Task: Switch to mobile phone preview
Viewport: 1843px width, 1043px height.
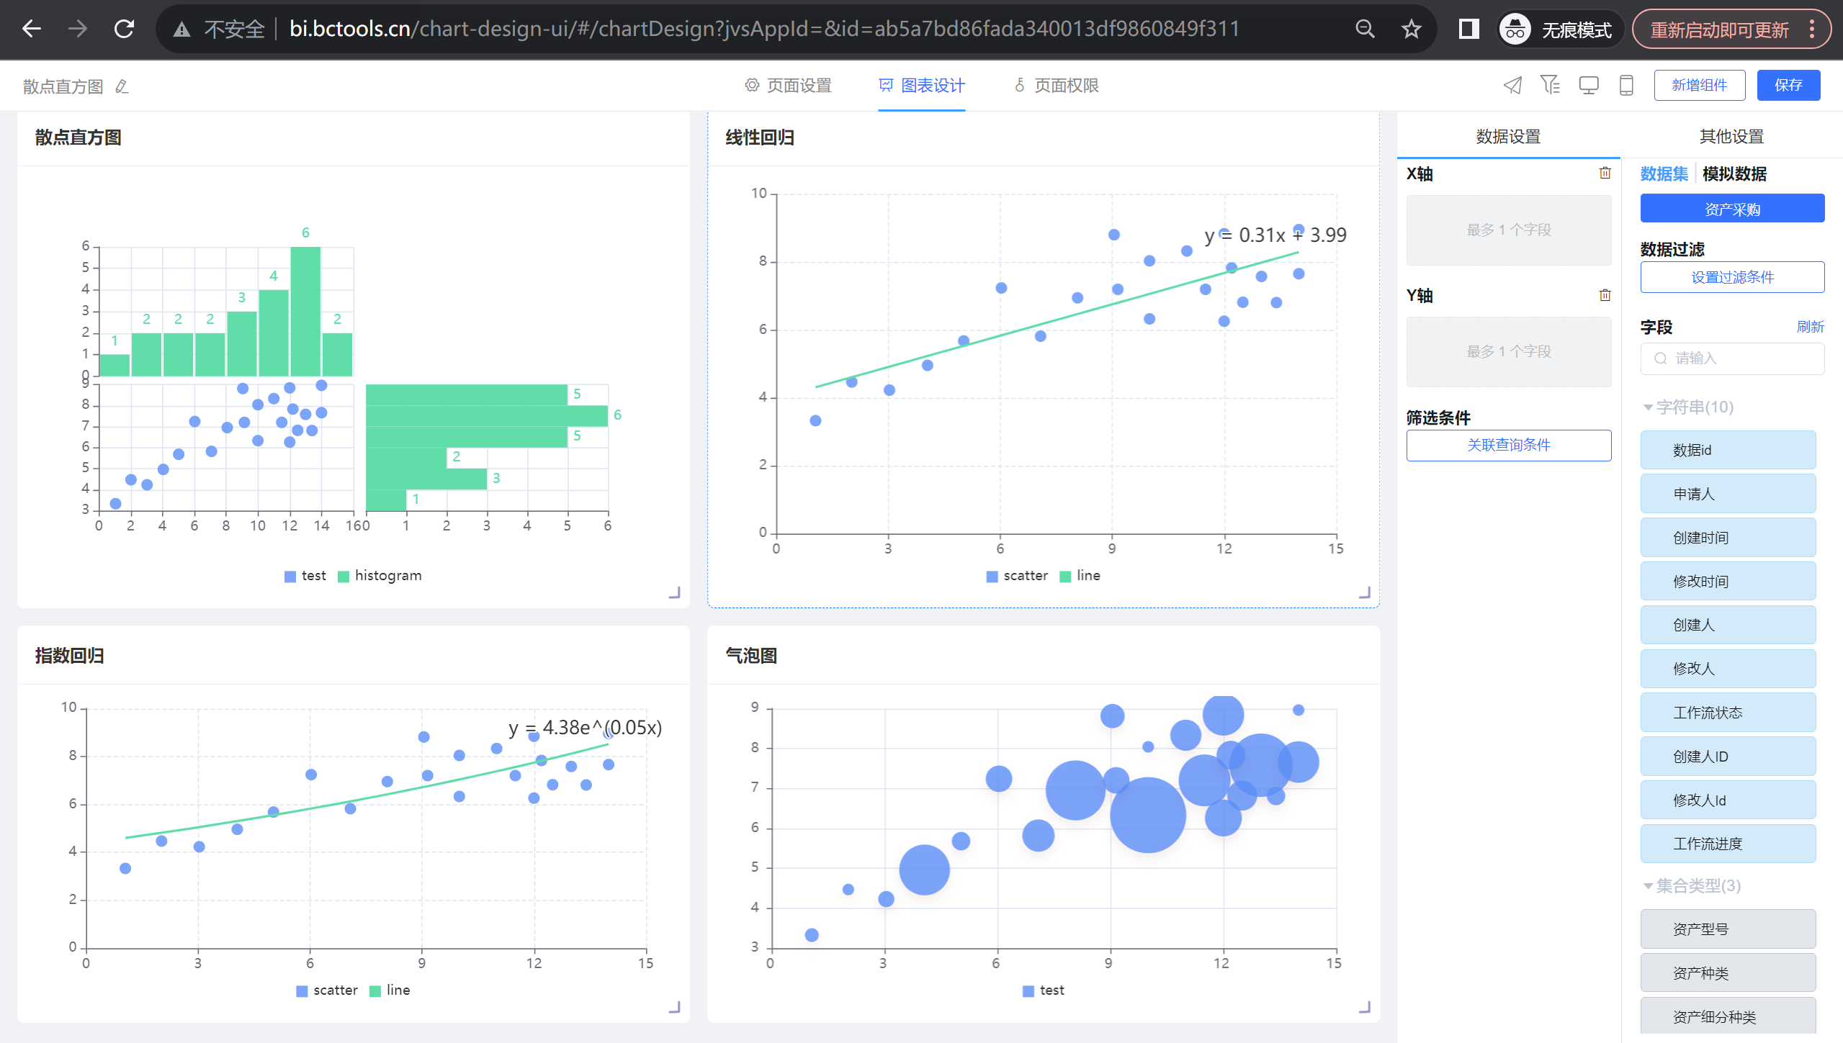Action: click(x=1625, y=86)
